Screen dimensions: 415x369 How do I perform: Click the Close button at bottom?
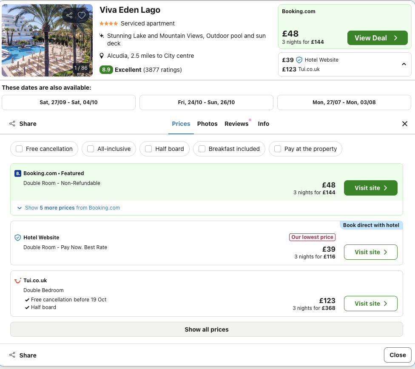coord(398,355)
